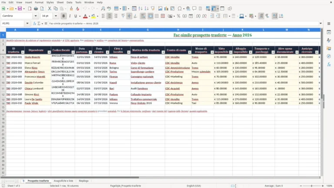Open the Function Wizard fx icon
334x188 pixels.
click(34, 23)
